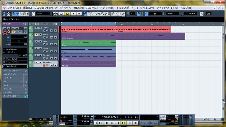Expand チャンネル inspector section
This screenshot has height=127, width=226.
tap(15, 89)
